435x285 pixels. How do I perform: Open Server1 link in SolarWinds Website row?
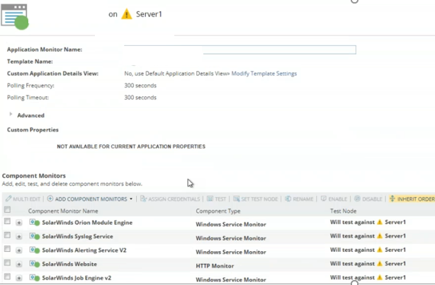click(395, 264)
